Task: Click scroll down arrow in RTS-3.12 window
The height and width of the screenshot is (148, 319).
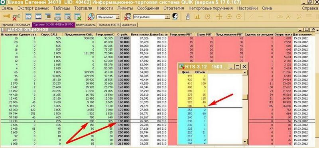Action: coord(245,142)
